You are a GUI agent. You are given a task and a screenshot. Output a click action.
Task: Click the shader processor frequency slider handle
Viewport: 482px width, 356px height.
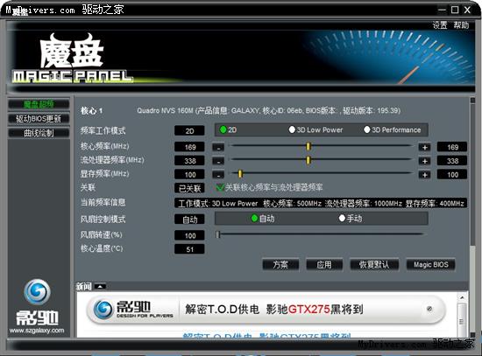point(308,160)
